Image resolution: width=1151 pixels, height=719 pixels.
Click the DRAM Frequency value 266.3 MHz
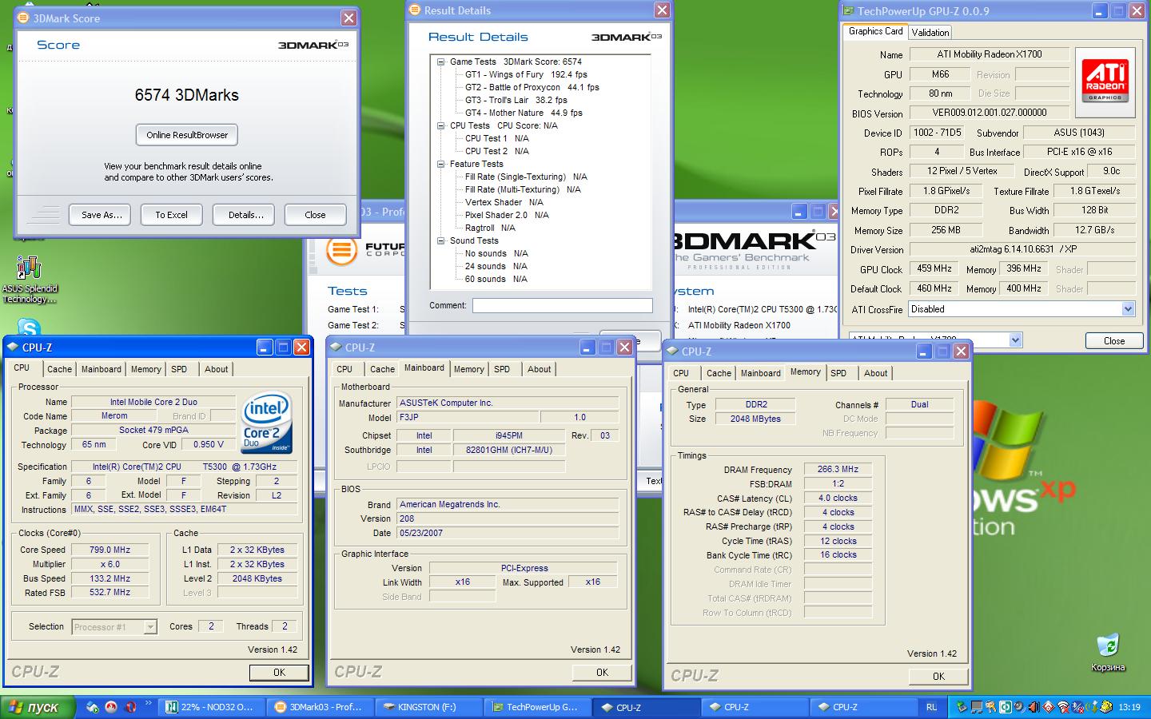[x=838, y=469]
